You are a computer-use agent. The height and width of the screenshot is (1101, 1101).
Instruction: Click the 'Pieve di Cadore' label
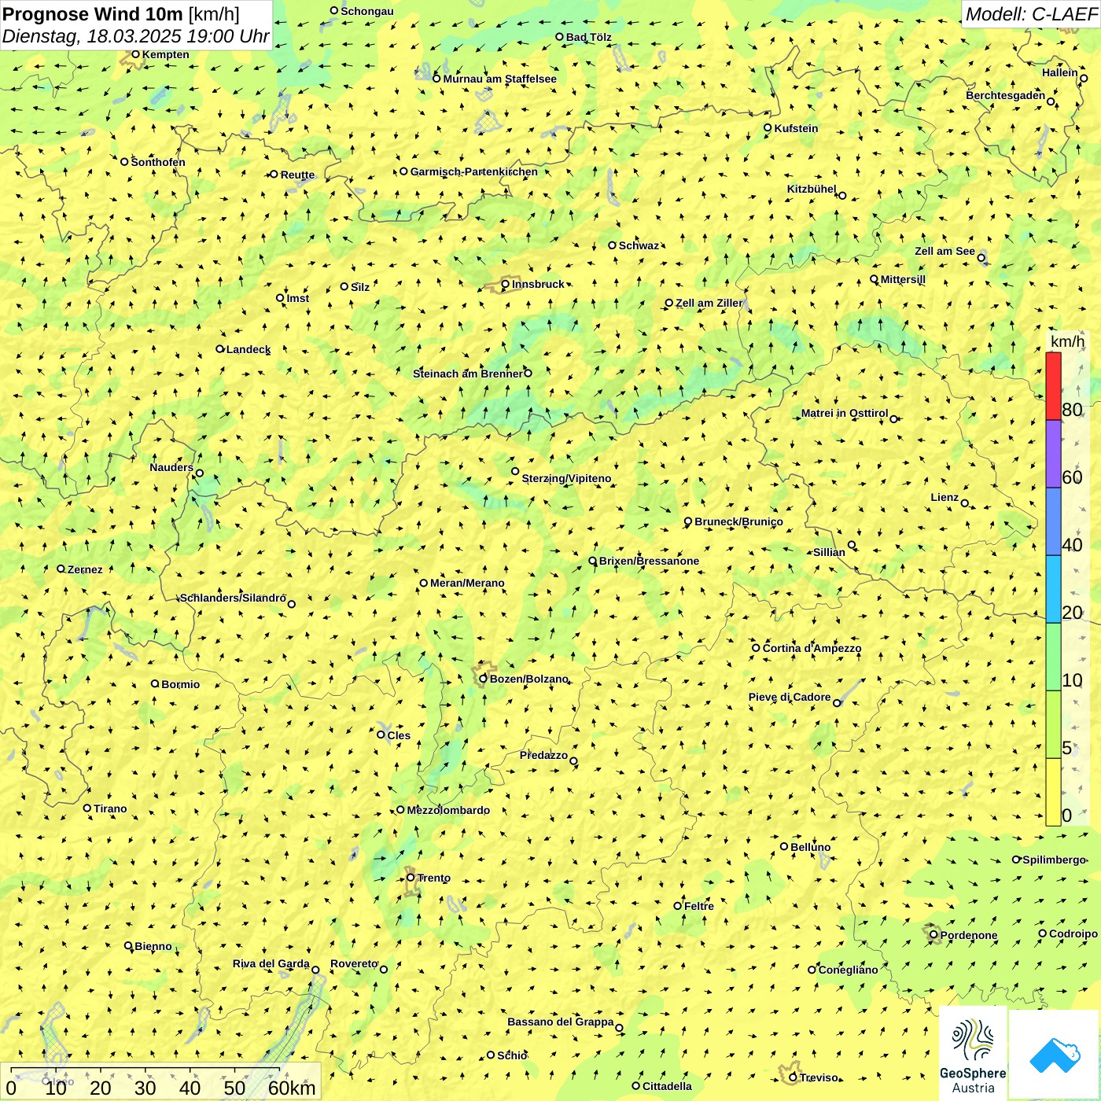point(790,697)
